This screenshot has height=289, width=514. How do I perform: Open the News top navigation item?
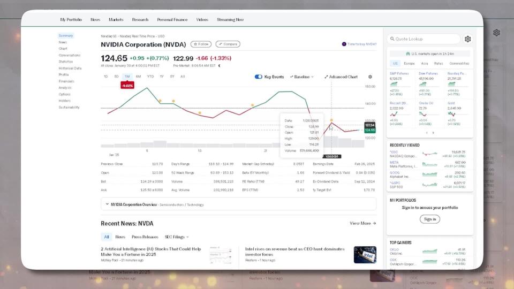[95, 20]
